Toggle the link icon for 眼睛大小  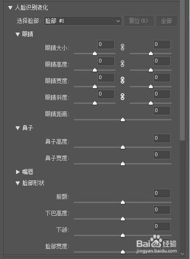point(123,47)
